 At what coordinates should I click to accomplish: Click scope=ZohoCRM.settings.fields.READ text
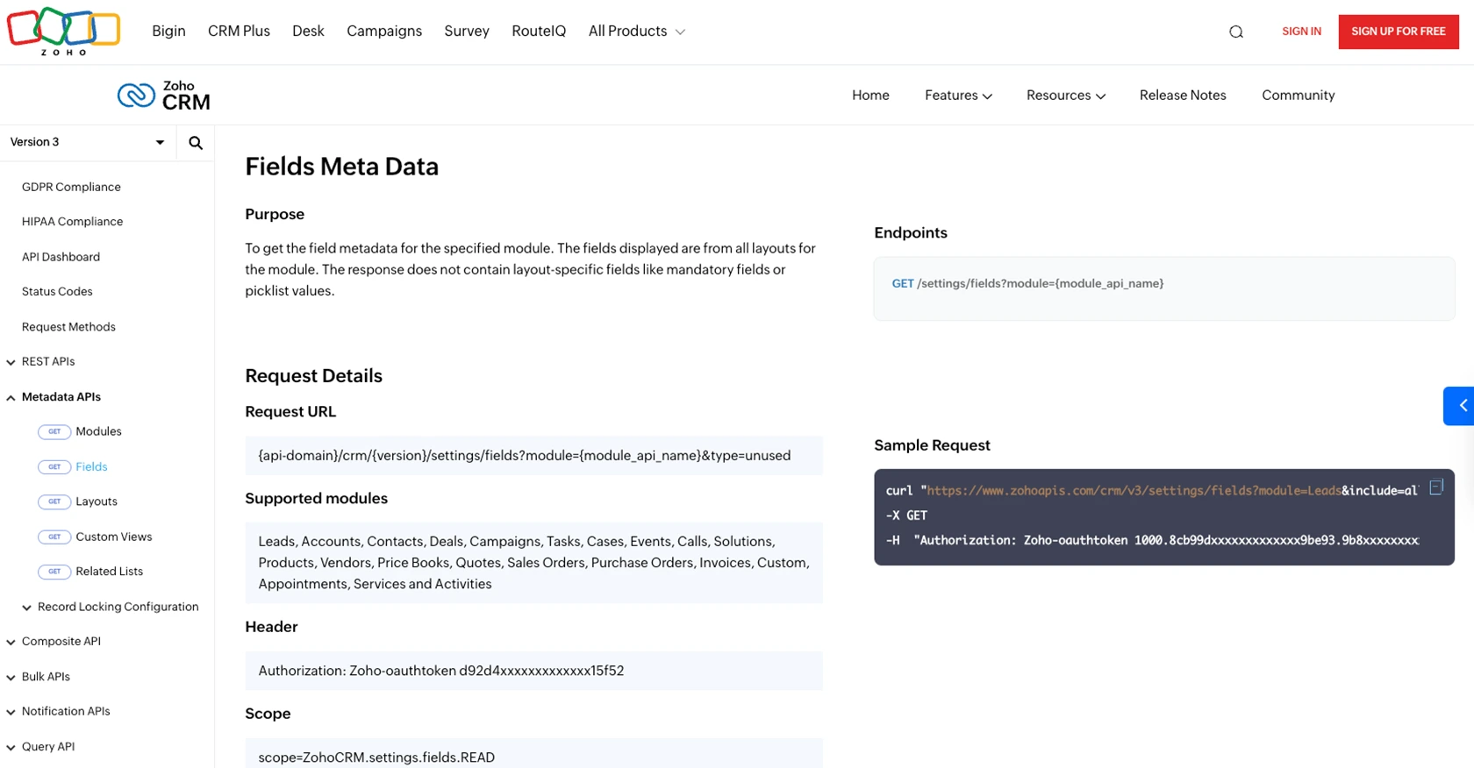(376, 757)
